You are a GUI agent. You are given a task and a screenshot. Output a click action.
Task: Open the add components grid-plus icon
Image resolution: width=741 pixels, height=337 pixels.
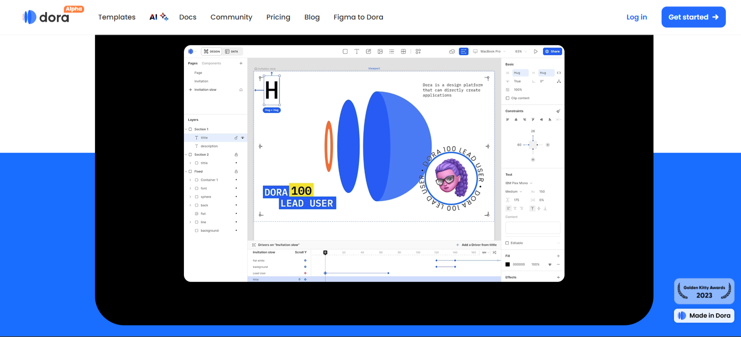[418, 51]
